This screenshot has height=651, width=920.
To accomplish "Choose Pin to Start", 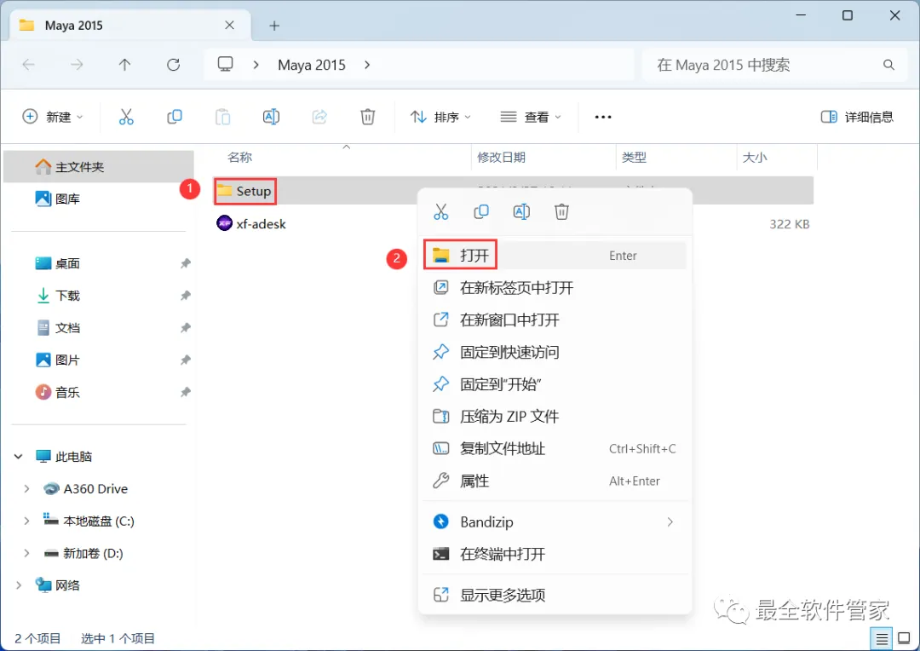I will pyautogui.click(x=554, y=384).
